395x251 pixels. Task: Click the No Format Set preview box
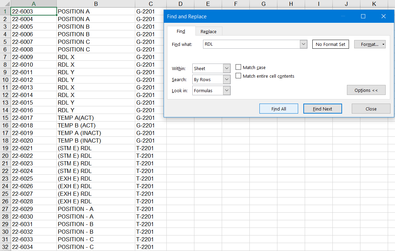coord(331,44)
